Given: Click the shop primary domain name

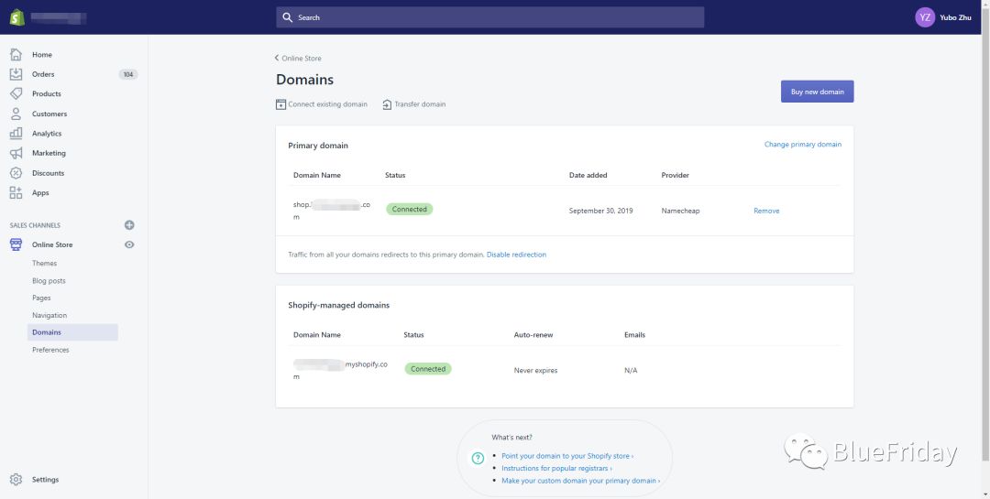Looking at the screenshot, I should [x=332, y=211].
